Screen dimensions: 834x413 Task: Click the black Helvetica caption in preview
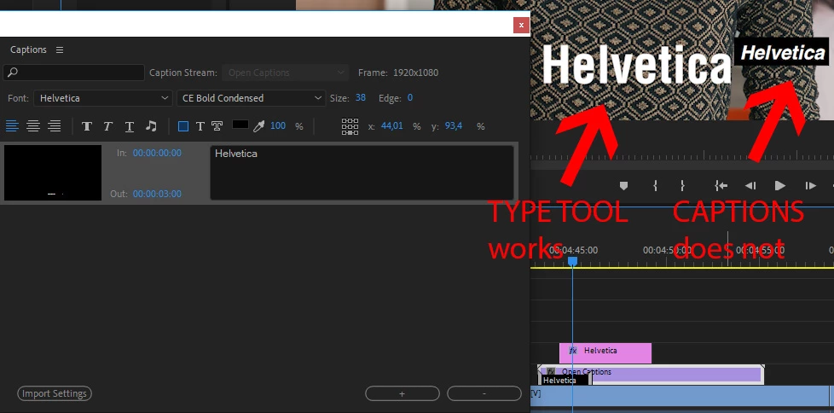(x=781, y=52)
